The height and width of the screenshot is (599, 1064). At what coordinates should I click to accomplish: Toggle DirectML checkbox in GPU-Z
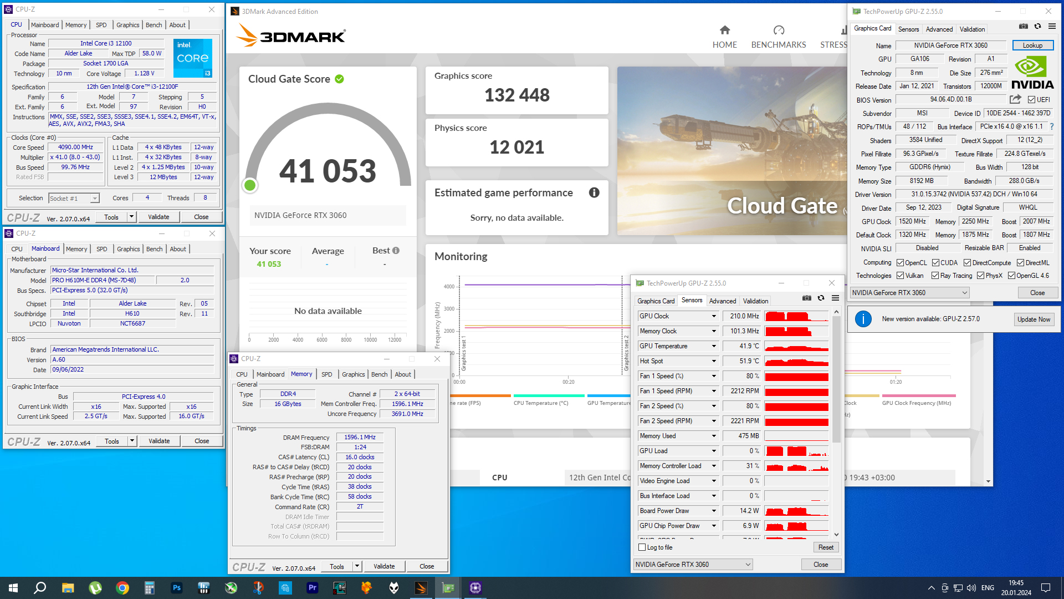[x=1020, y=263]
